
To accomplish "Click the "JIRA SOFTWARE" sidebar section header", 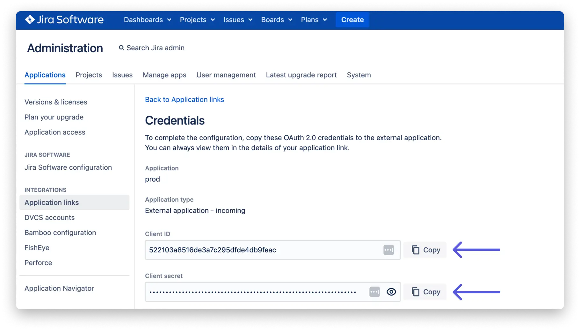I will (47, 155).
